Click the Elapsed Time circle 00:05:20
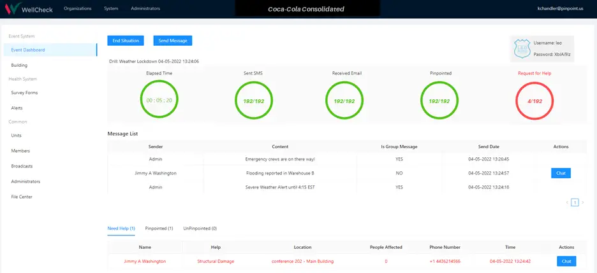 click(159, 101)
